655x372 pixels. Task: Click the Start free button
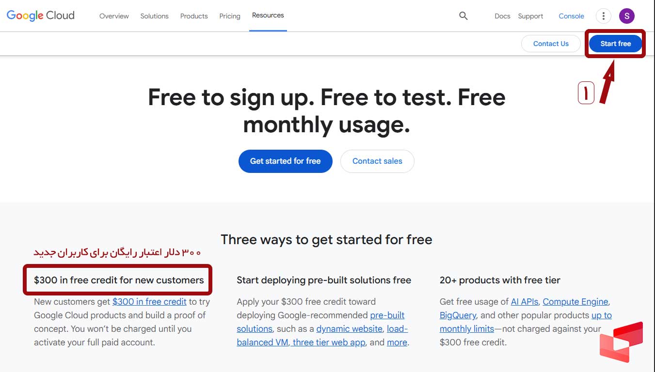pos(616,44)
